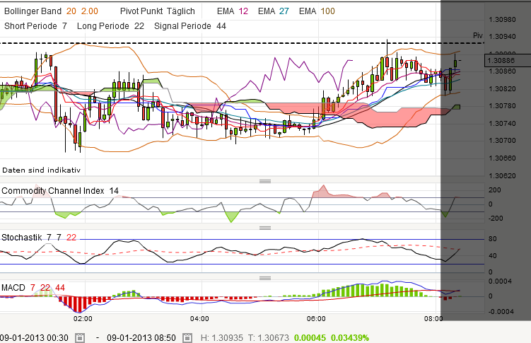
Task: Change Bollinger Band period value 20
Action: (x=71, y=11)
